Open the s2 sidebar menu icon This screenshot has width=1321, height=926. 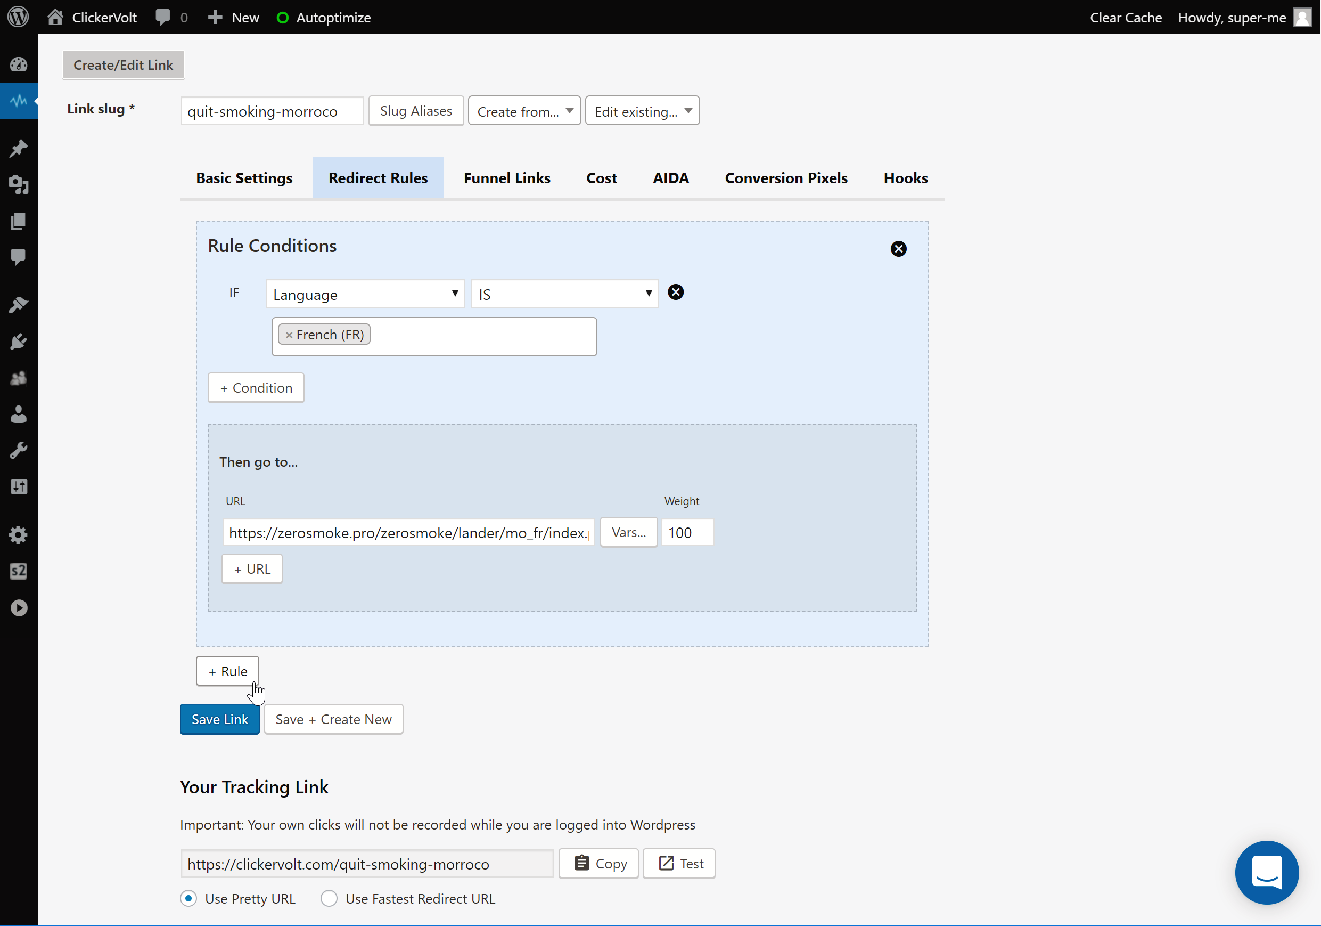click(x=19, y=571)
